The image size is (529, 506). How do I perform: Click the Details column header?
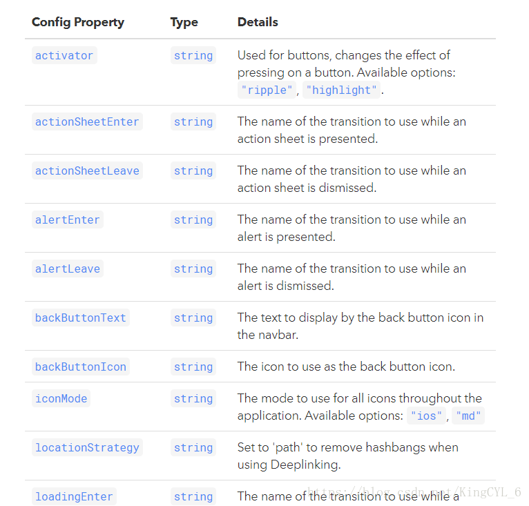(x=258, y=22)
